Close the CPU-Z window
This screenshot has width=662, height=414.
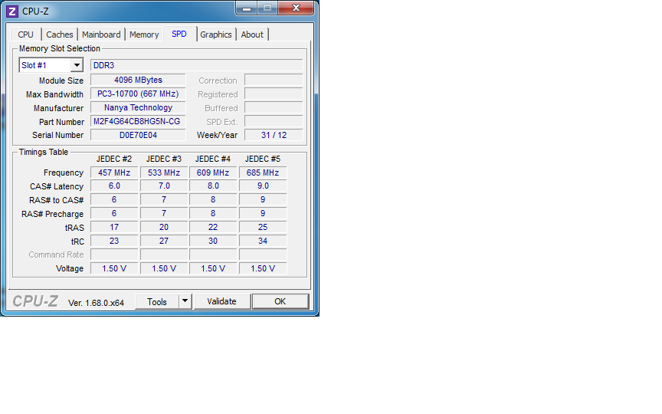(297, 8)
